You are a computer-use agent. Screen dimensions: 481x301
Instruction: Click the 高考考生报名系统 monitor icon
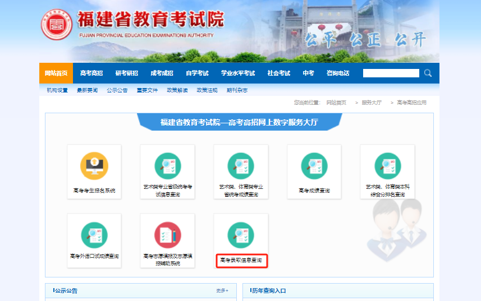tap(94, 166)
